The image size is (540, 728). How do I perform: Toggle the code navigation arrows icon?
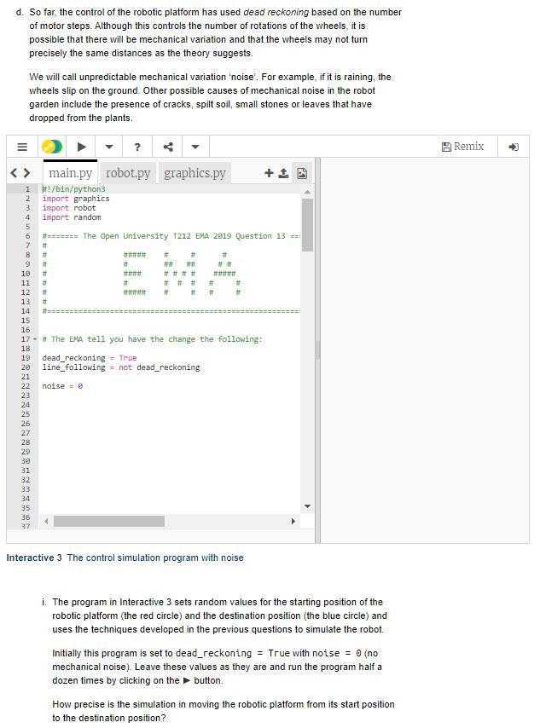20,173
